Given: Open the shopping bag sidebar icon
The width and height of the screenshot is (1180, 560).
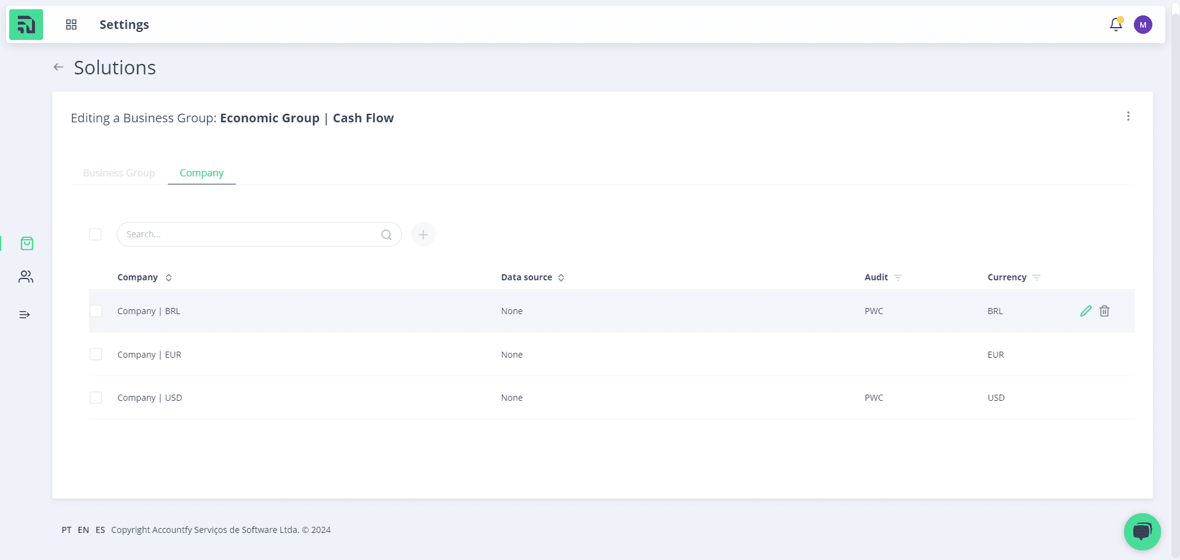Looking at the screenshot, I should (x=27, y=243).
